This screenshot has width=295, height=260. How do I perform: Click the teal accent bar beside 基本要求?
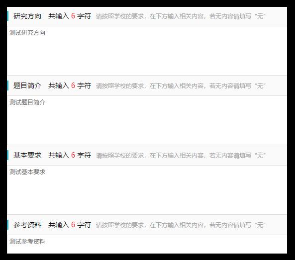click(8, 155)
